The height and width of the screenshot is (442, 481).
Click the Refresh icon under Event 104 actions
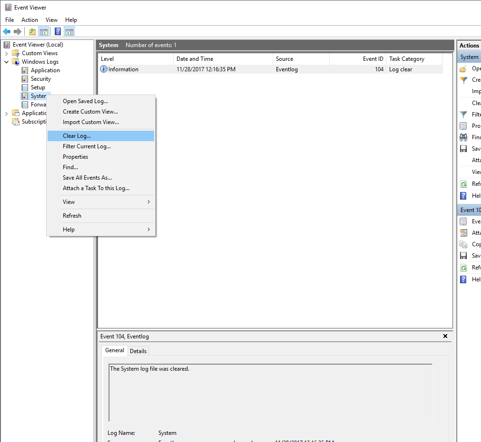pos(463,268)
